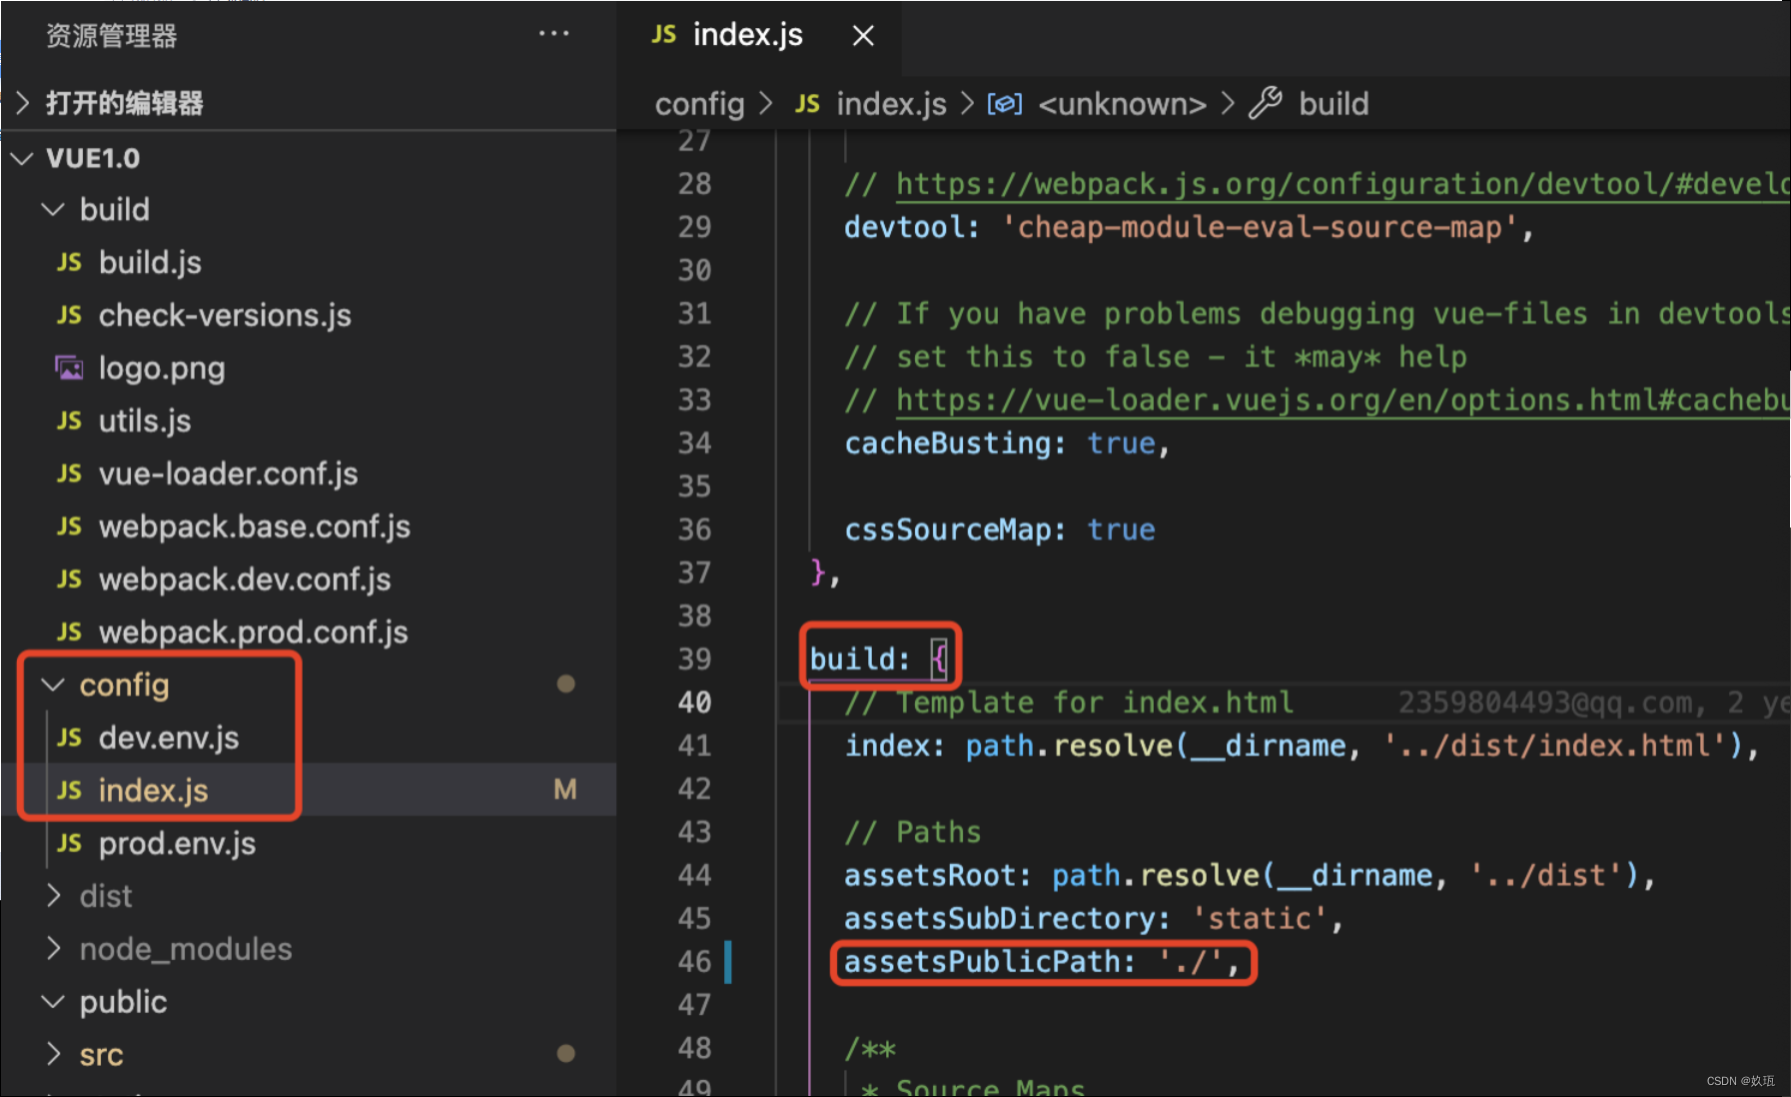Collapse the config folder chevron
Viewport: 1791px width, 1097px height.
52,685
